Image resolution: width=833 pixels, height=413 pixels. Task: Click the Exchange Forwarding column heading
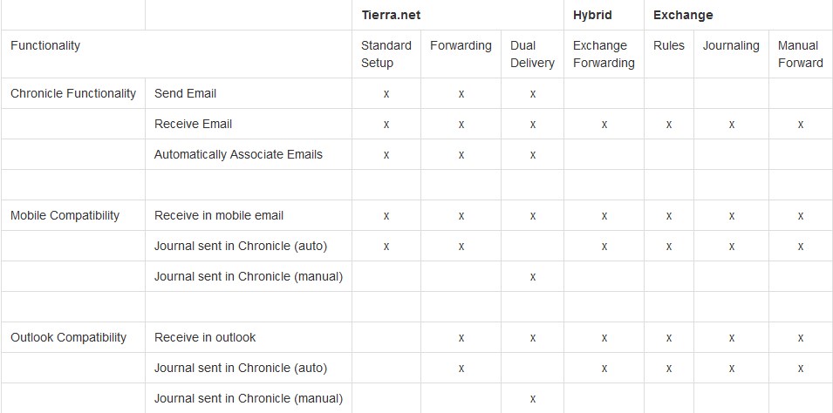click(x=604, y=54)
